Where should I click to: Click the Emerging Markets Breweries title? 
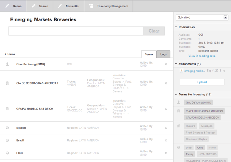click(43, 19)
